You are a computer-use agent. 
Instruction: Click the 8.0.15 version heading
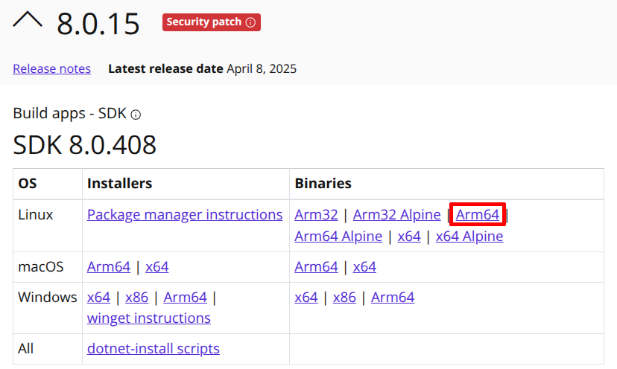(x=98, y=24)
